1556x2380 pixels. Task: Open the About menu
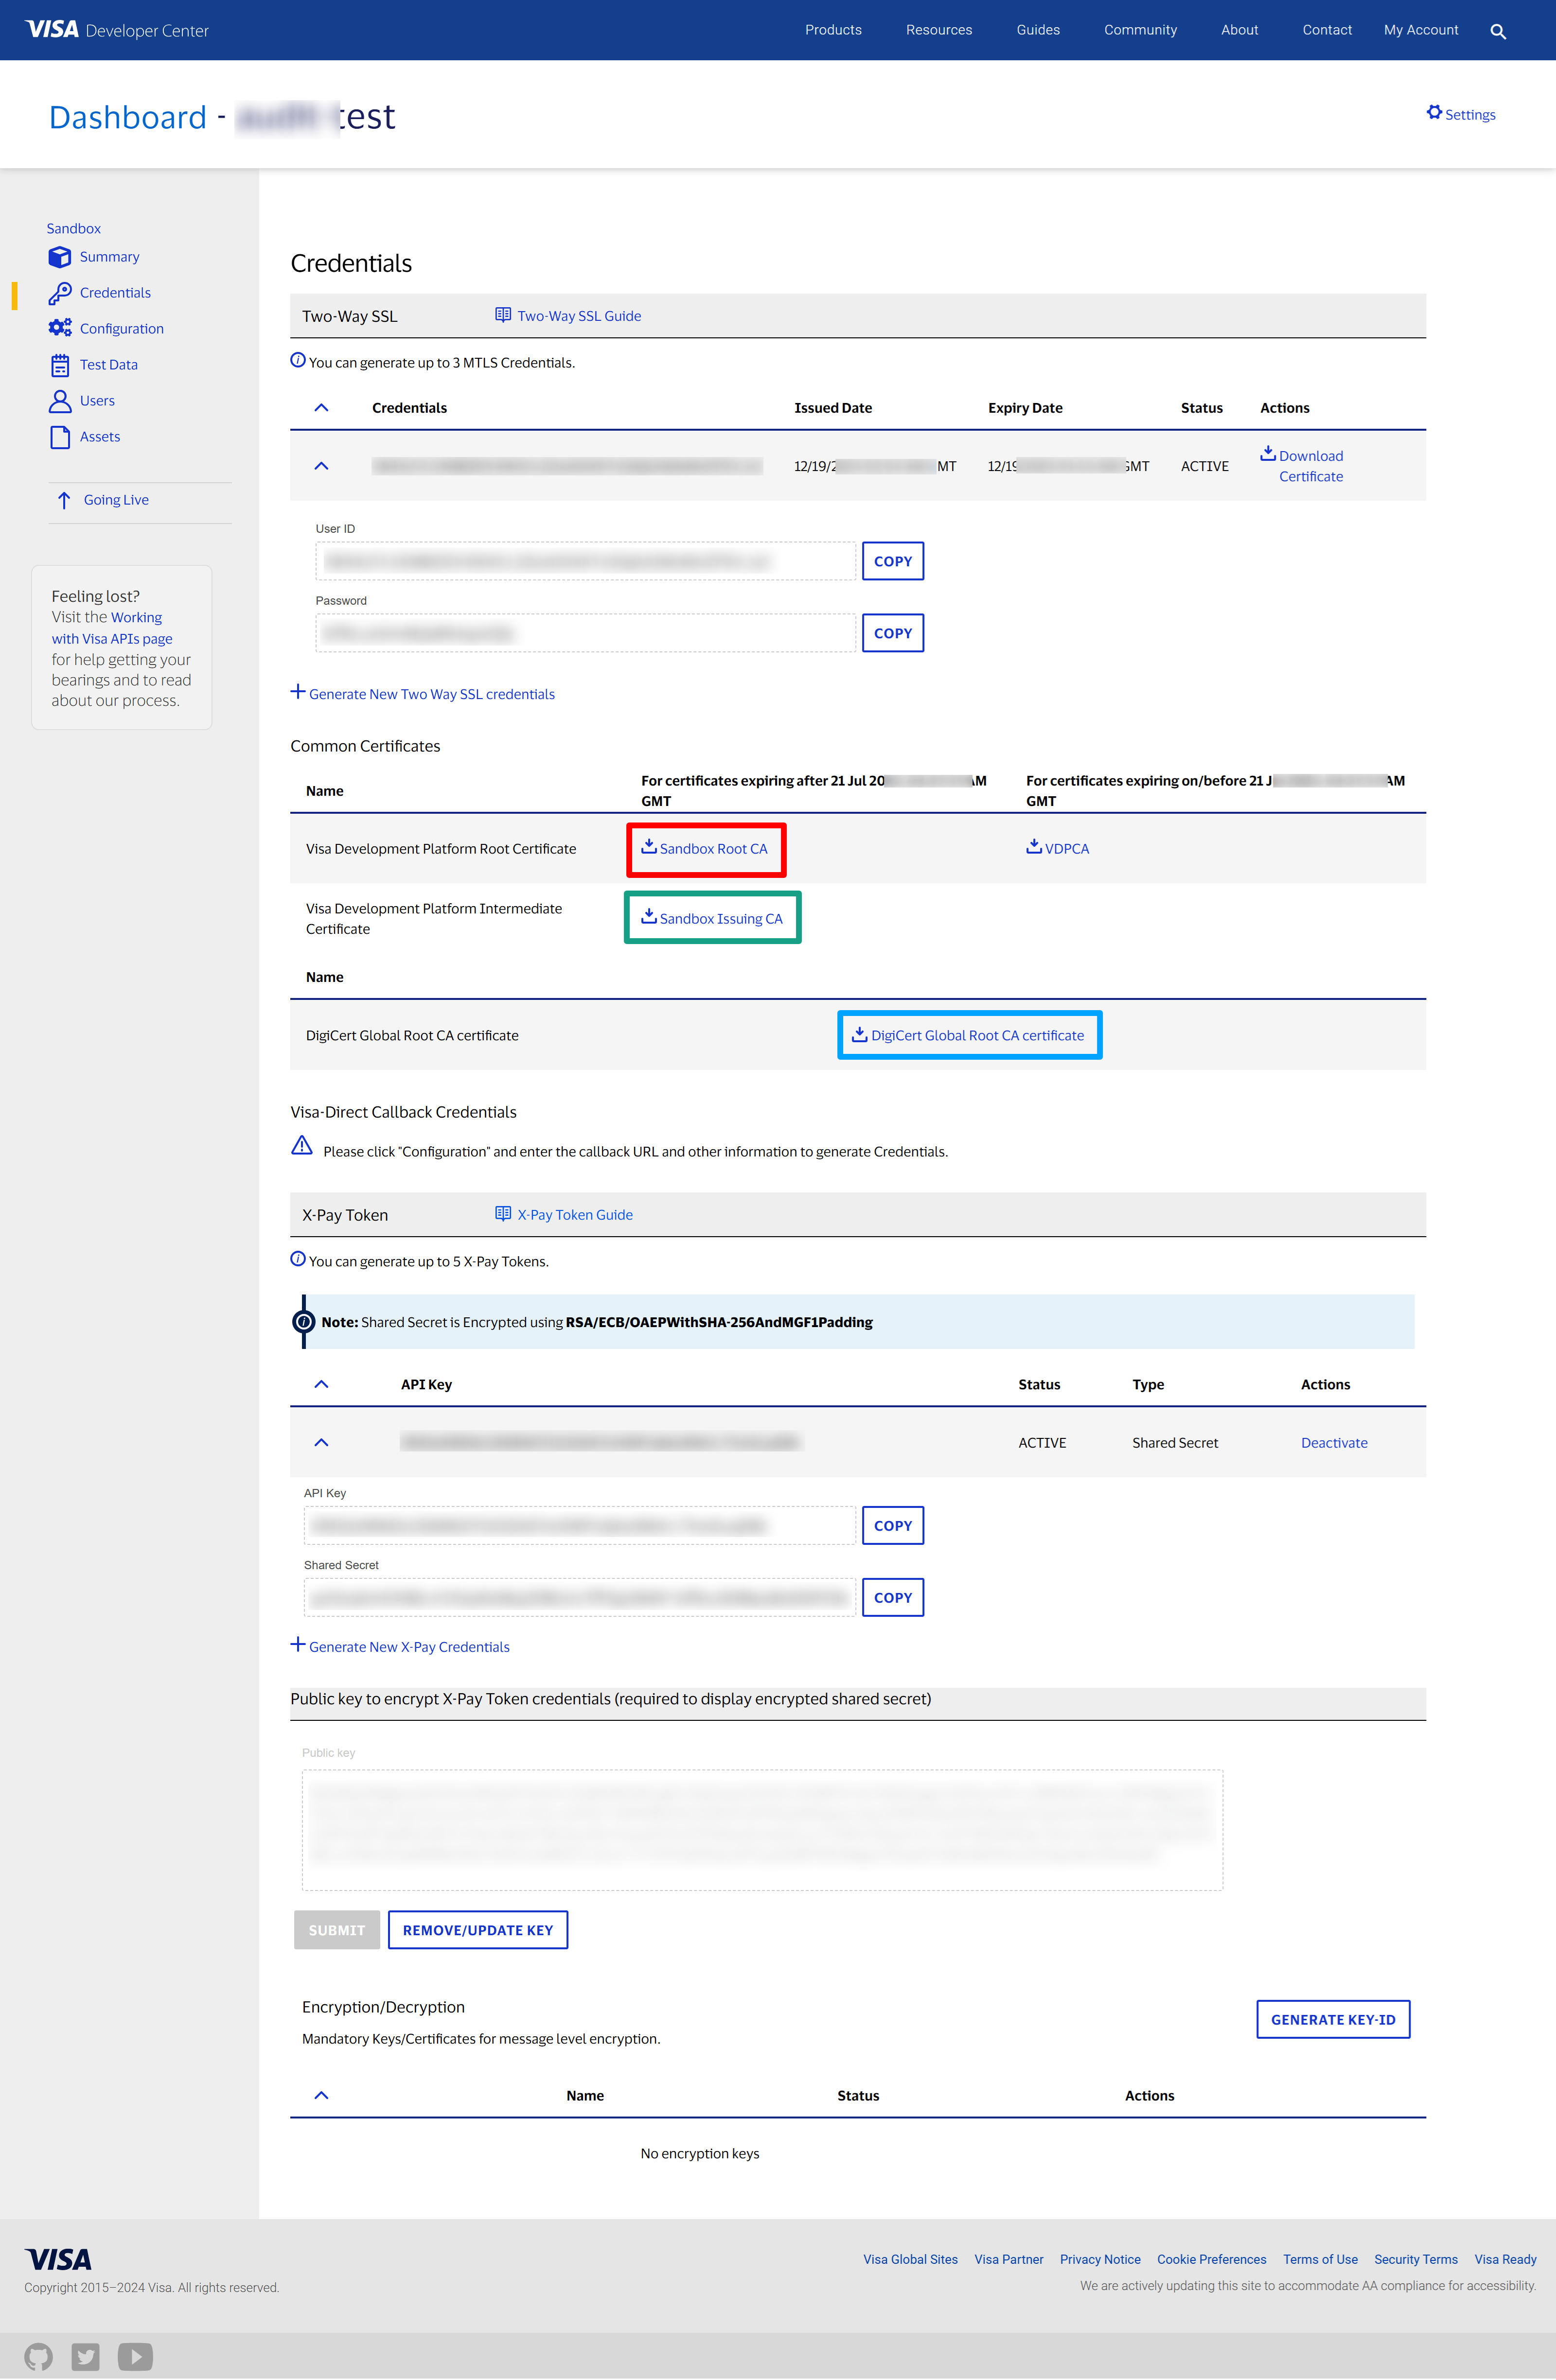pos(1239,30)
